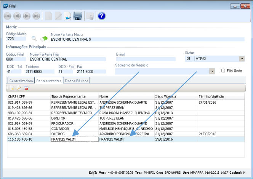Clear Matriz with the green eraser icon

click(44, 38)
